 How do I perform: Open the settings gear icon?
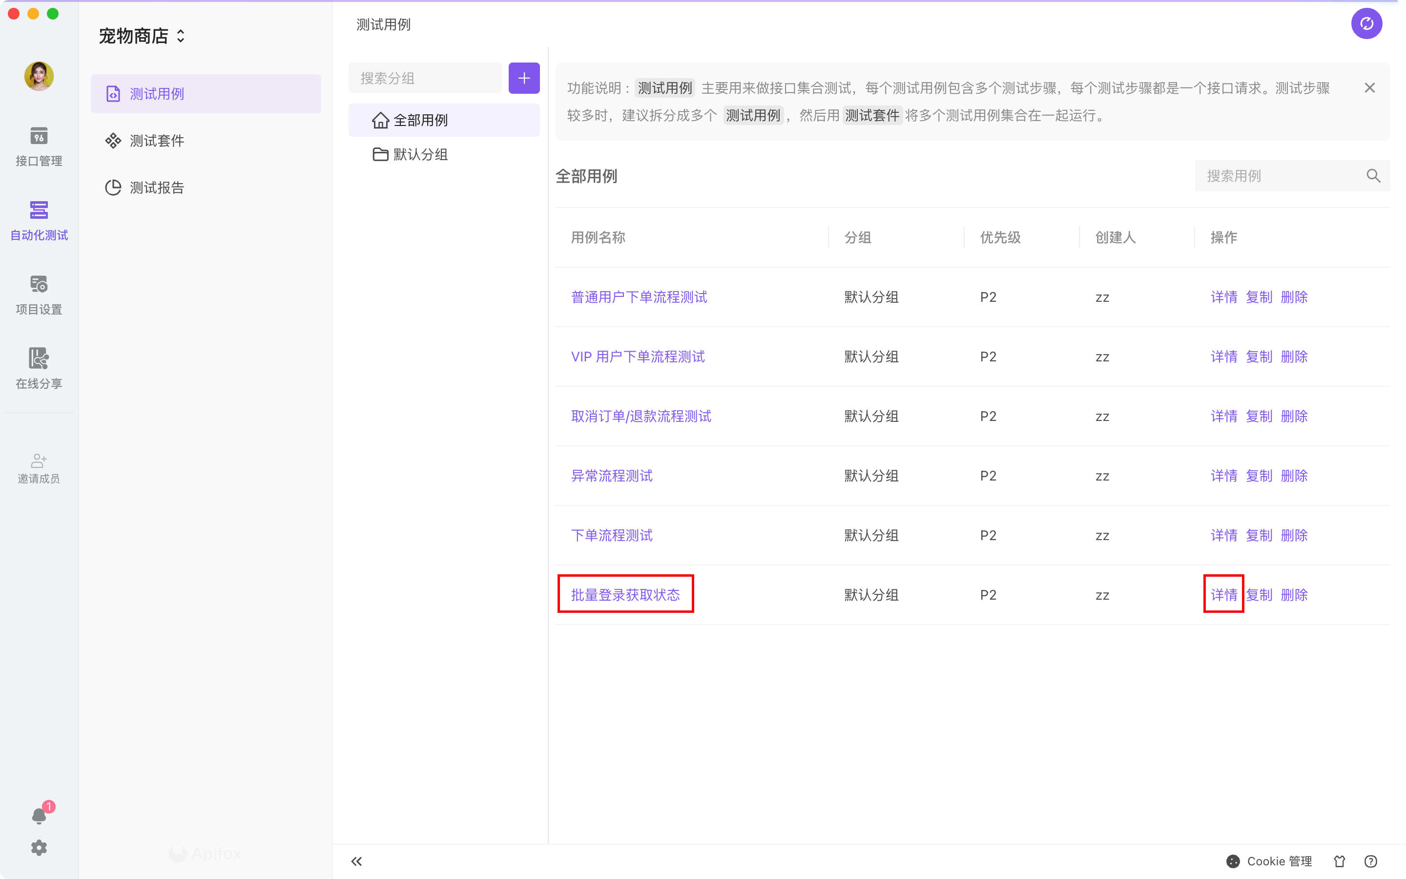[39, 848]
